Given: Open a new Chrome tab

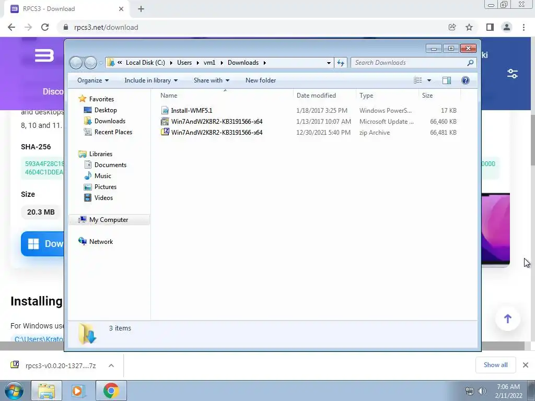Looking at the screenshot, I should coord(141,9).
